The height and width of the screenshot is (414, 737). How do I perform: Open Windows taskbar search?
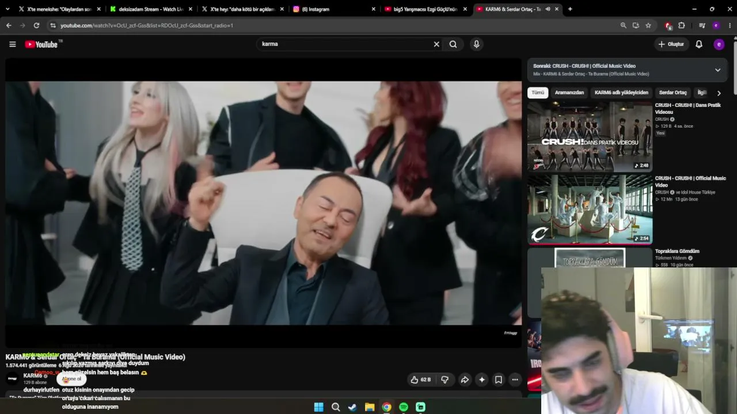click(336, 407)
